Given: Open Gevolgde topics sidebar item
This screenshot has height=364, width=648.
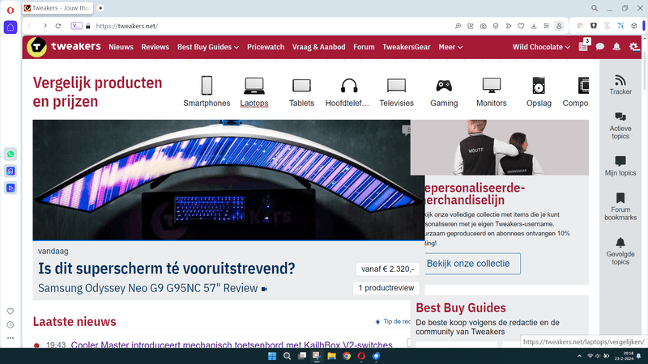Looking at the screenshot, I should point(620,251).
